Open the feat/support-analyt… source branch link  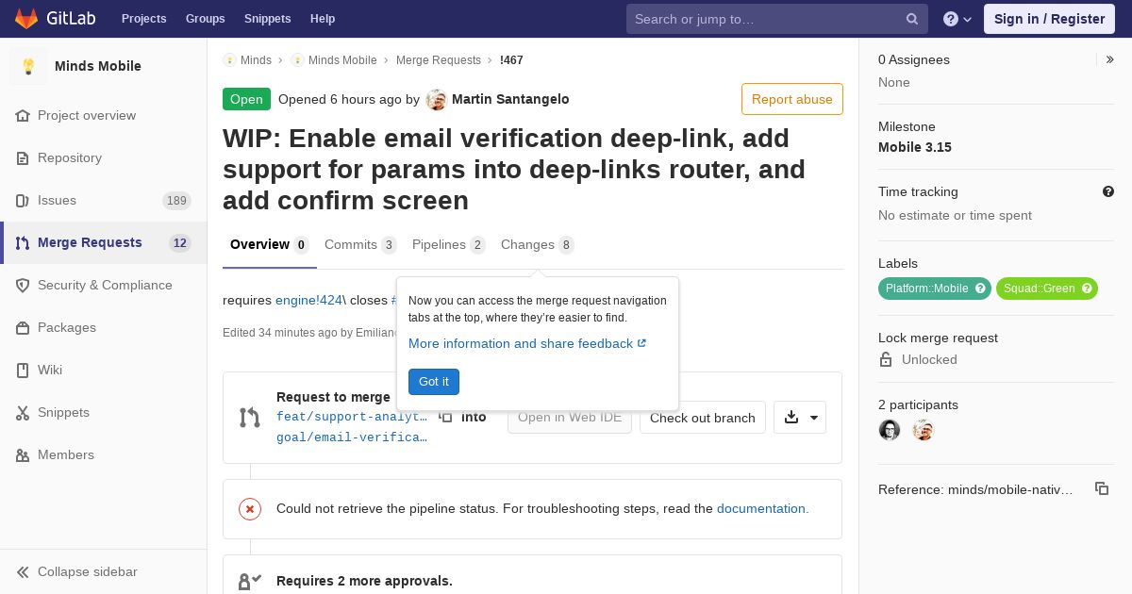352,416
